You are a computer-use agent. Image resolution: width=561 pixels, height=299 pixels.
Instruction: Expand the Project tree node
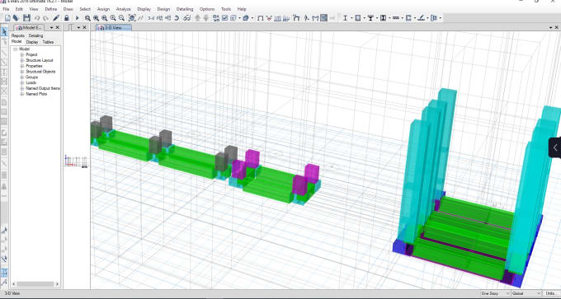coord(21,54)
